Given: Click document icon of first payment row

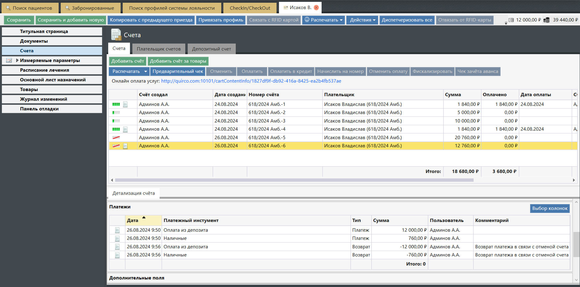Looking at the screenshot, I should pyautogui.click(x=117, y=230).
